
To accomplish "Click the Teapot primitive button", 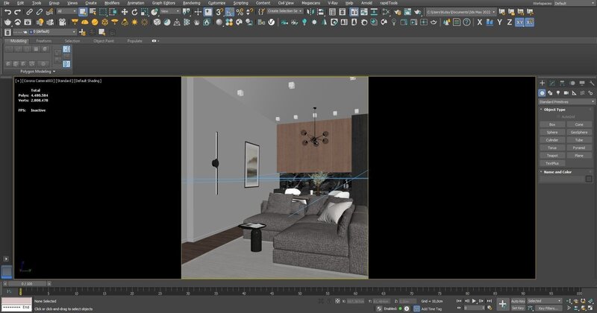I will click(551, 155).
